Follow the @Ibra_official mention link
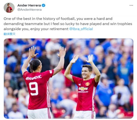 pos(81,29)
